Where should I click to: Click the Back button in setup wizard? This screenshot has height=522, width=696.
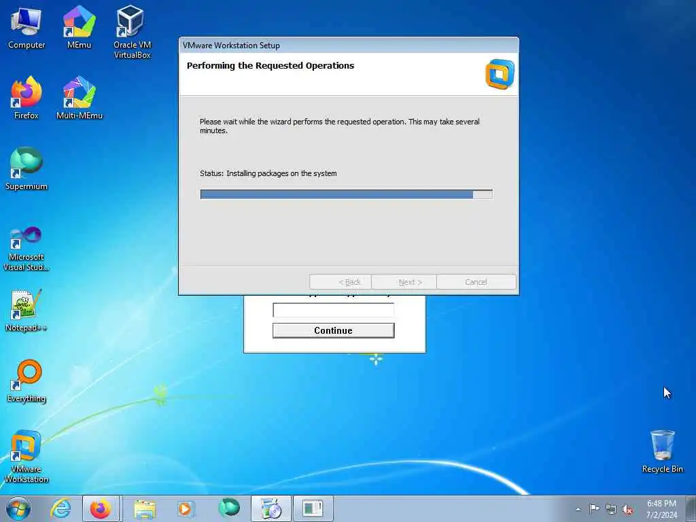pyautogui.click(x=341, y=282)
